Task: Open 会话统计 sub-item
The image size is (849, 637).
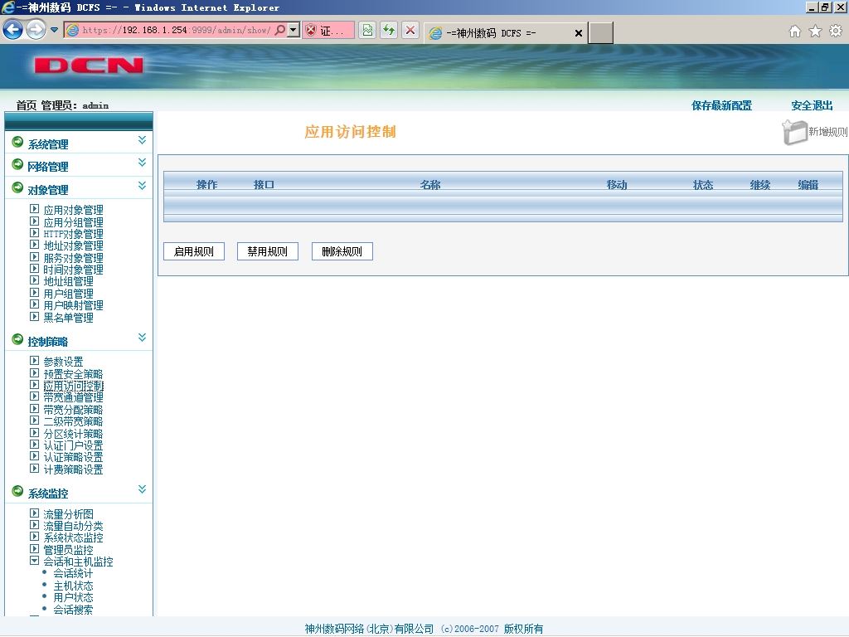Action: [73, 574]
